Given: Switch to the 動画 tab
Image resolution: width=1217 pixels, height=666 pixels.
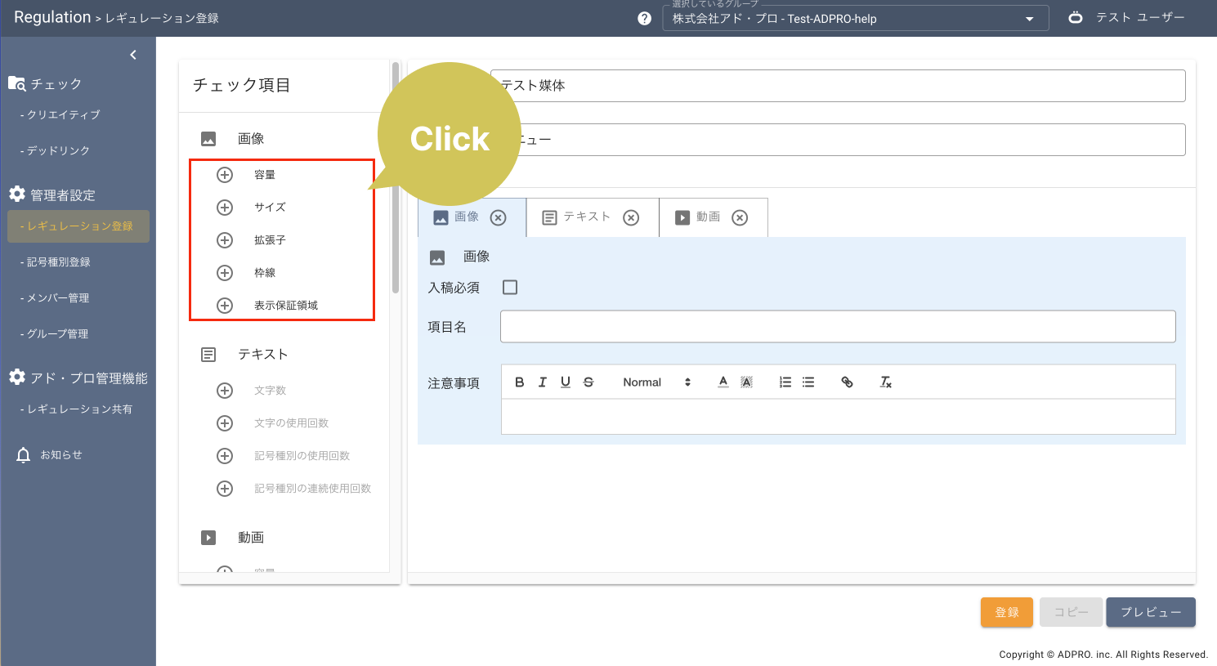Looking at the screenshot, I should pyautogui.click(x=708, y=217).
